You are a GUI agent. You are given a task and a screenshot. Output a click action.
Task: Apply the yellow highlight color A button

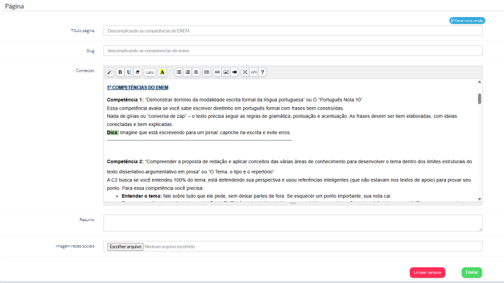click(x=162, y=72)
